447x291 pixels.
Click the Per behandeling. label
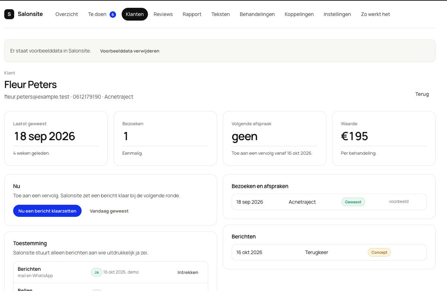coord(359,153)
